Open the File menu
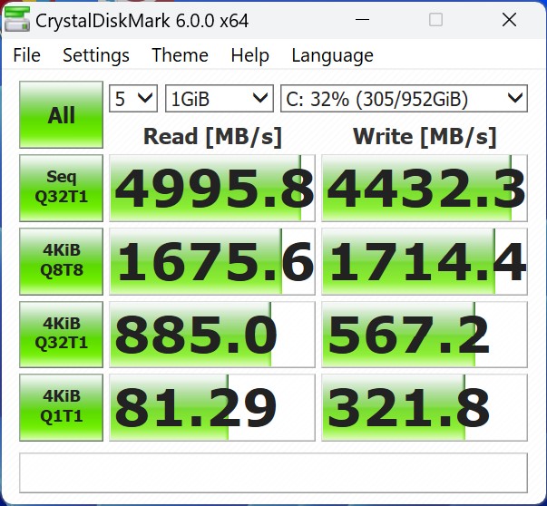Image resolution: width=547 pixels, height=506 pixels. click(27, 55)
